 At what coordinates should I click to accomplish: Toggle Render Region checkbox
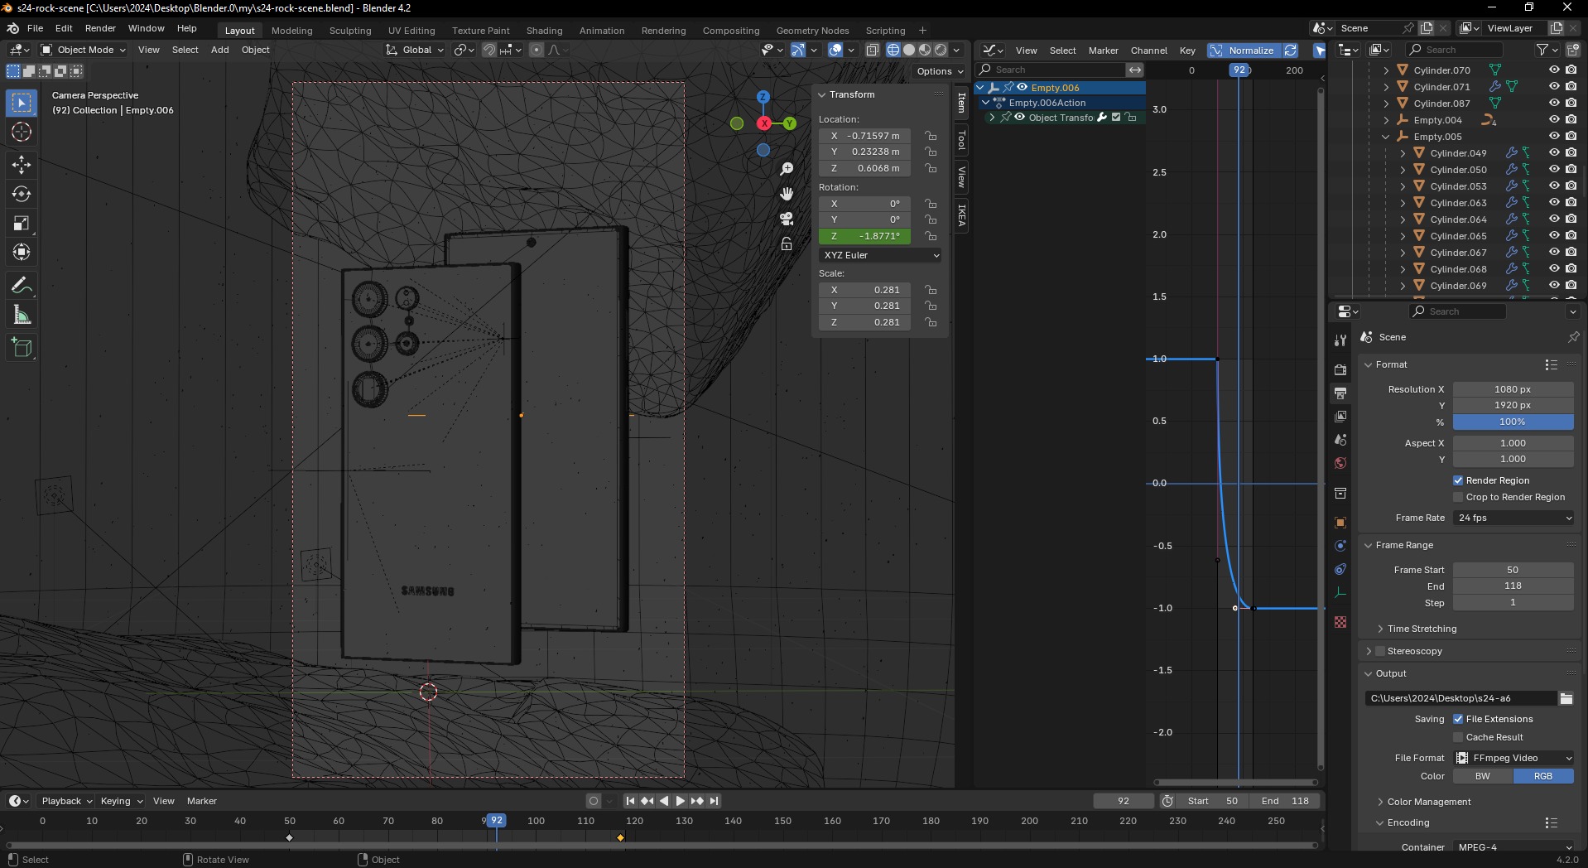(1458, 480)
